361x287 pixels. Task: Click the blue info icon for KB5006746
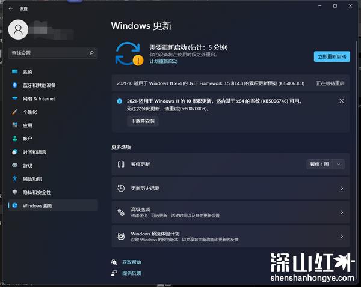point(120,101)
